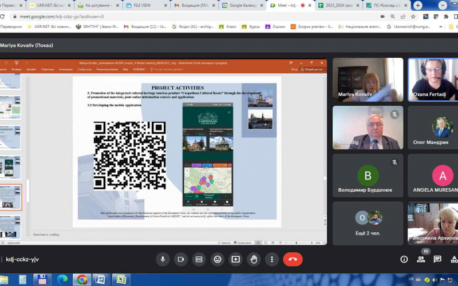Switch to the UKR.NET browser tab
This screenshot has height=286, width=458.
click(50, 5)
